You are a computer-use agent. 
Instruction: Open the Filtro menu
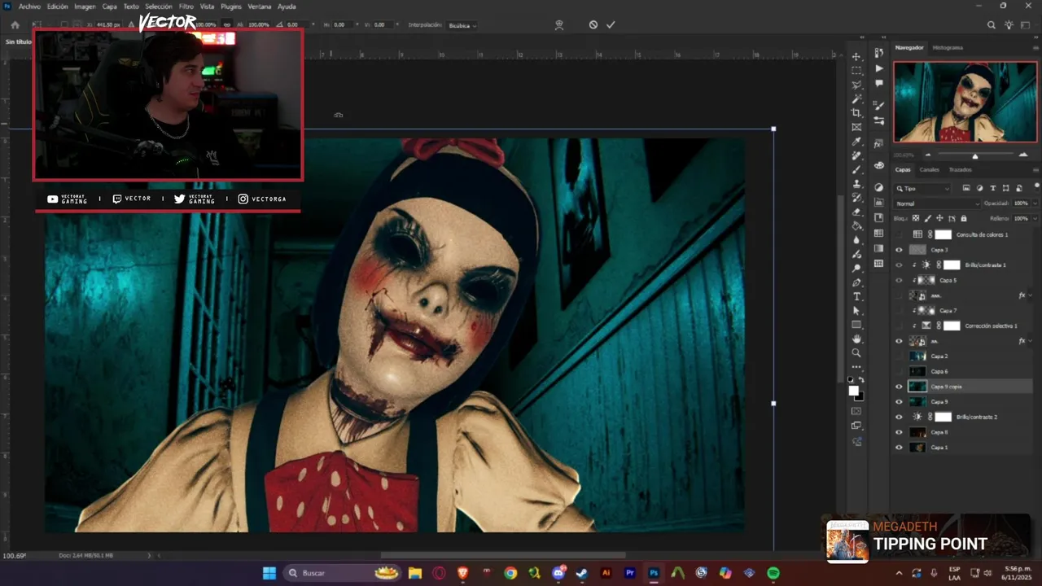(186, 7)
